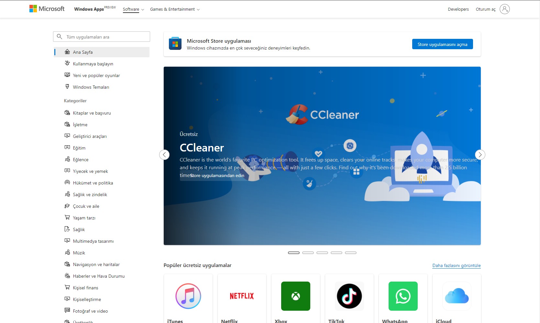
Task: Select the fifth carousel indicator
Action: point(351,253)
